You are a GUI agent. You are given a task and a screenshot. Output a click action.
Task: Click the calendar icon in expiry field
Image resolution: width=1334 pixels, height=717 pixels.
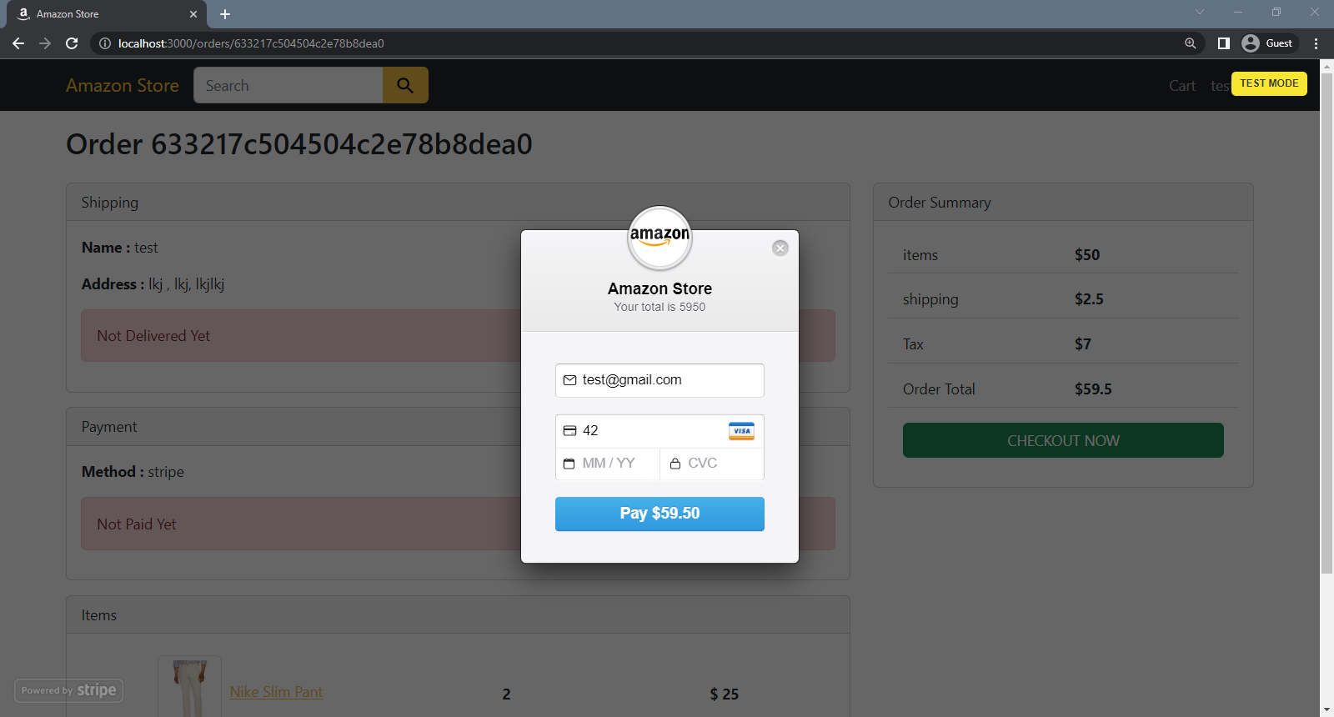(569, 464)
